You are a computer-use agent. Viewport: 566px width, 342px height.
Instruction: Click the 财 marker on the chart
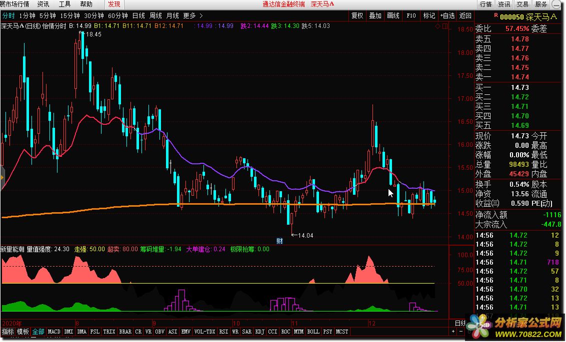(x=279, y=241)
